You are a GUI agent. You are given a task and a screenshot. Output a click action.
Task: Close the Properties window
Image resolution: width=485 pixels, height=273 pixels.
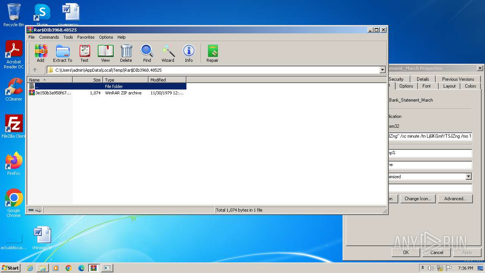[480, 68]
